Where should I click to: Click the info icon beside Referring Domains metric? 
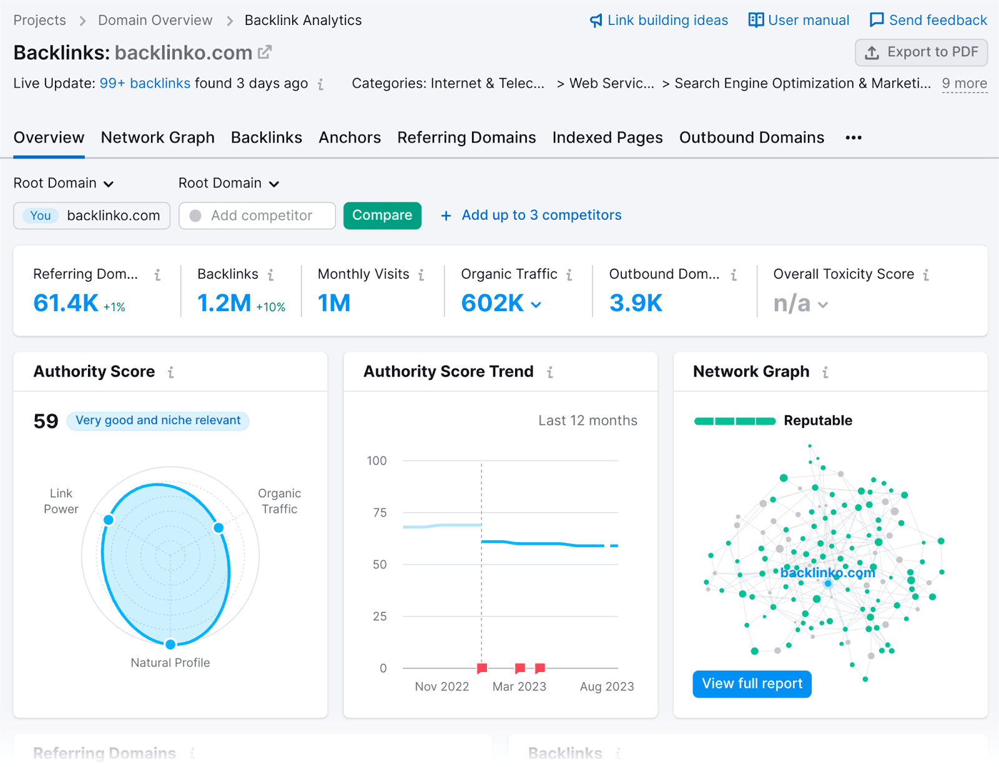[159, 274]
